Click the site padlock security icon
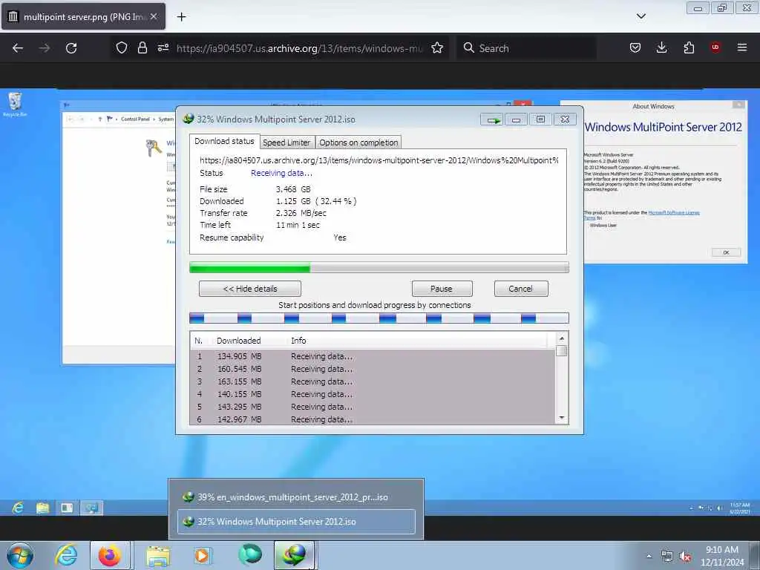This screenshot has height=570, width=760. tap(142, 47)
